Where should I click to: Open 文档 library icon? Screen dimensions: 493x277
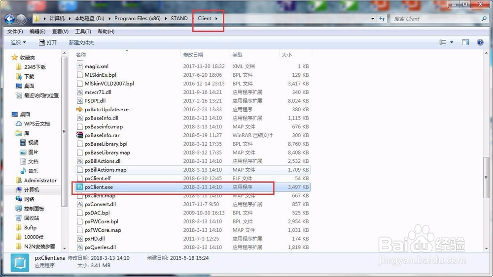pos(23,161)
